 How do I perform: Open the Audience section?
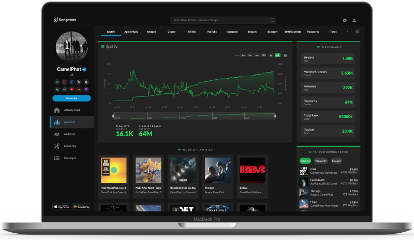pyautogui.click(x=71, y=134)
